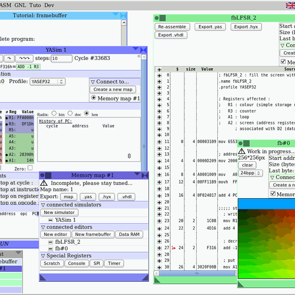Viewport: 295px width, 295px height.
Task: Select the Memory map #1 radio button
Action: coord(93,98)
